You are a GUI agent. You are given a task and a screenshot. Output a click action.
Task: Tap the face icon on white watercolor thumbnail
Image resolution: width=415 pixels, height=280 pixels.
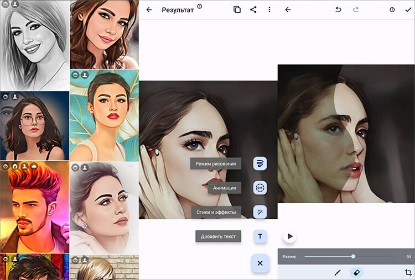[75, 167]
